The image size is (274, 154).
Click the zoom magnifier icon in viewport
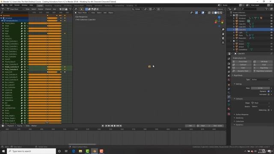point(223,30)
